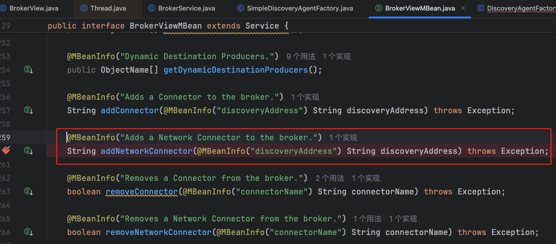Viewport: 556px width, 244px height.
Task: Click the implemented-method gutter icon beside addConnector
Action: (x=29, y=110)
